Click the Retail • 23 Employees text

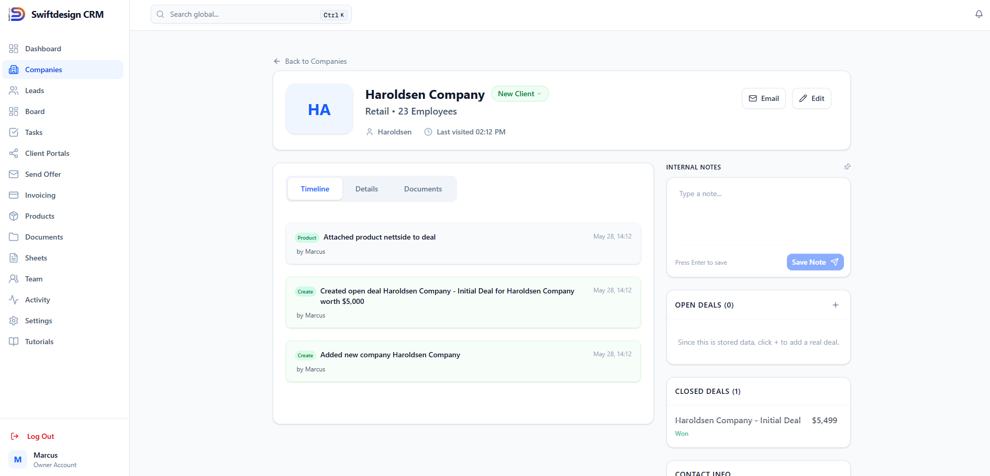(x=411, y=111)
